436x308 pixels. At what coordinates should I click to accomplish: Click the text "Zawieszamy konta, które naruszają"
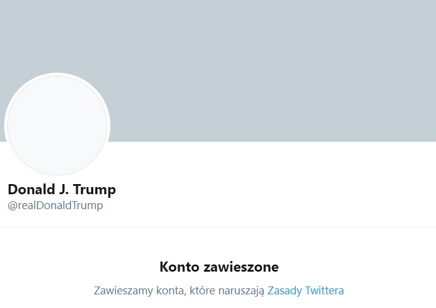click(x=179, y=291)
